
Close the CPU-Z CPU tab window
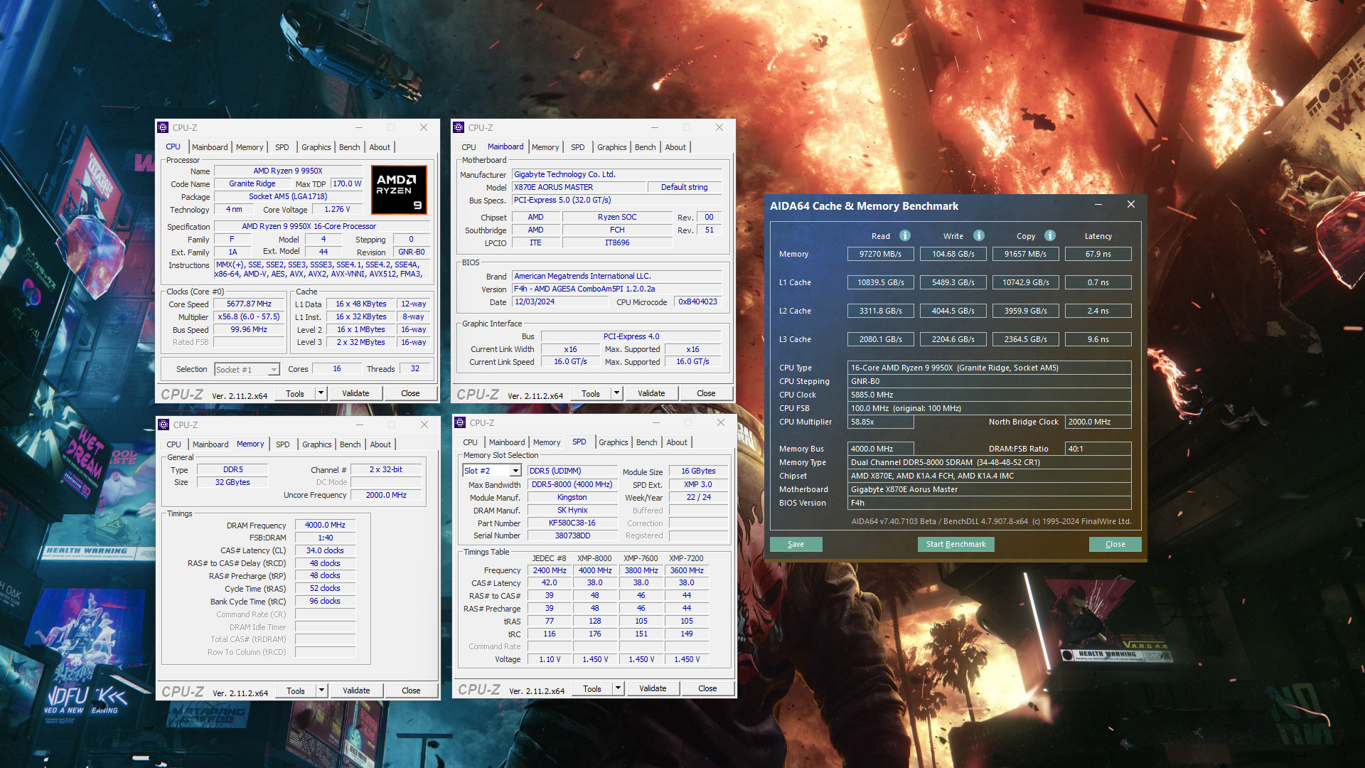click(424, 127)
